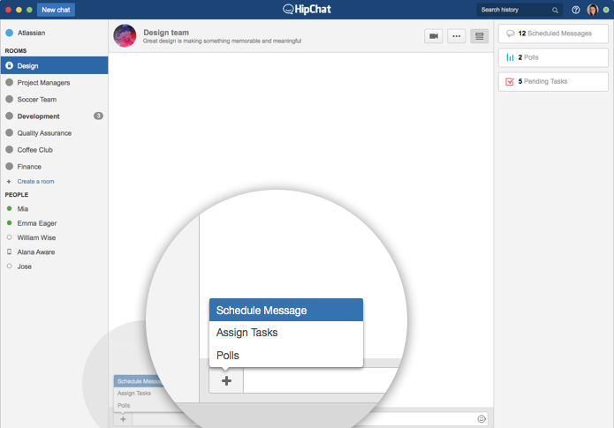Screen dimensions: 614x428
Task: Click the HipChat logo
Action: [x=307, y=10]
